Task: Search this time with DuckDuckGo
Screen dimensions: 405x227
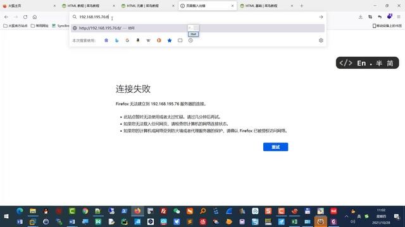Action: (159, 40)
